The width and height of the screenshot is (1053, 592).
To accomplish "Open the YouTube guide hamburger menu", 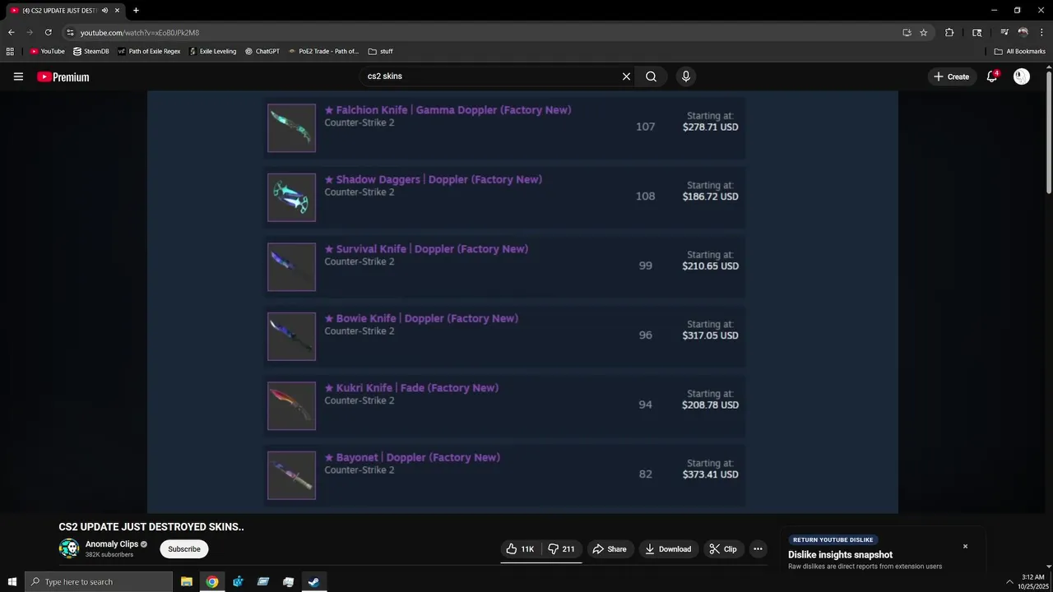I will coord(18,76).
